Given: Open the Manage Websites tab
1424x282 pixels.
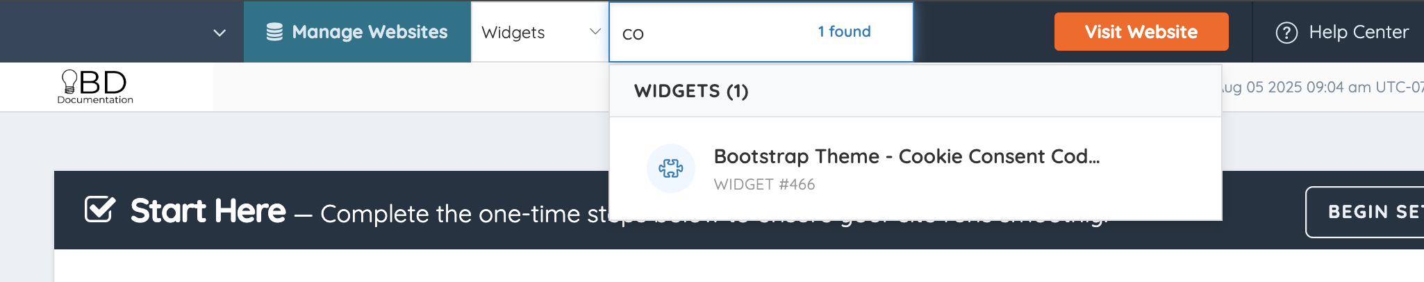Looking at the screenshot, I should click(x=357, y=32).
